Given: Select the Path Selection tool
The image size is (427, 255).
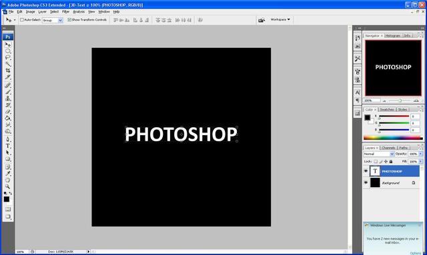Looking at the screenshot, I should [8, 152].
